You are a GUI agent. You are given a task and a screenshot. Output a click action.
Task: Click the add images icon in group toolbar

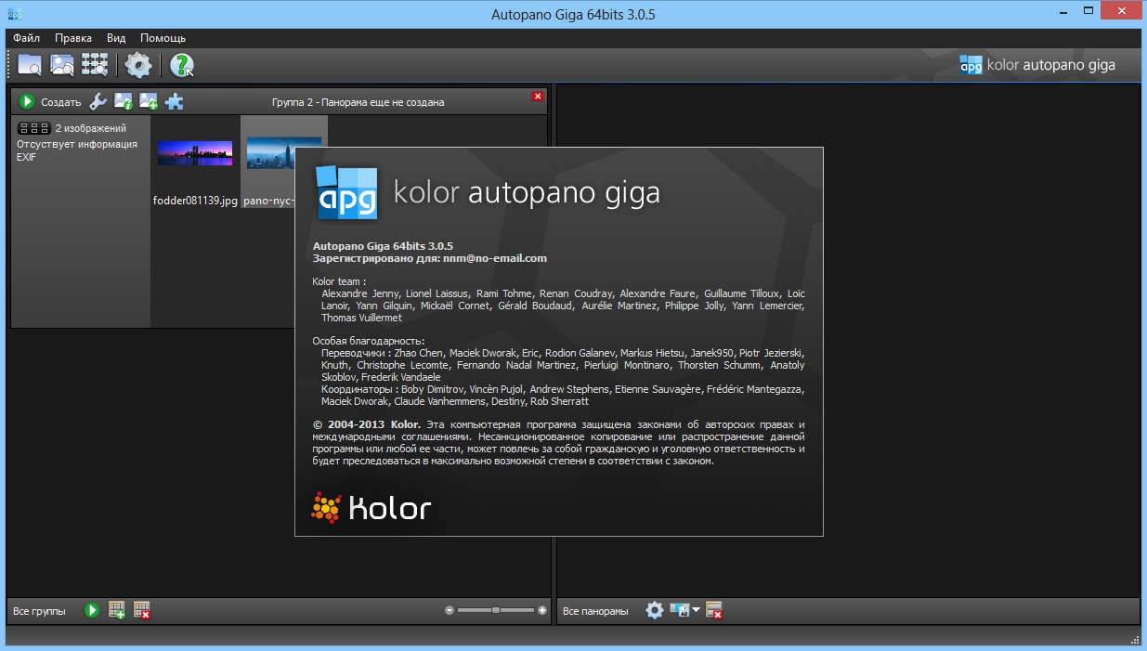[149, 101]
